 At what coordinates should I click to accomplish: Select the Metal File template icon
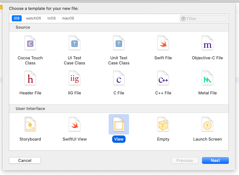207,78
